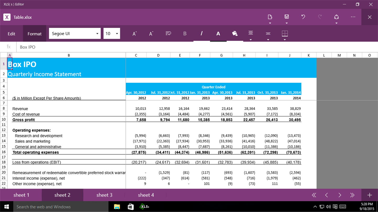Select the column C header
This screenshot has width=378, height=212.
click(136, 55)
